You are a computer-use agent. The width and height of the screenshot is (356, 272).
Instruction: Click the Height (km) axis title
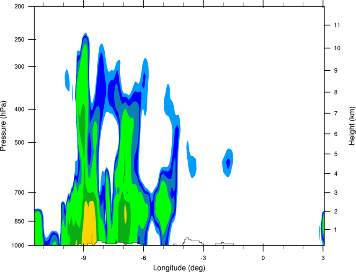point(352,126)
